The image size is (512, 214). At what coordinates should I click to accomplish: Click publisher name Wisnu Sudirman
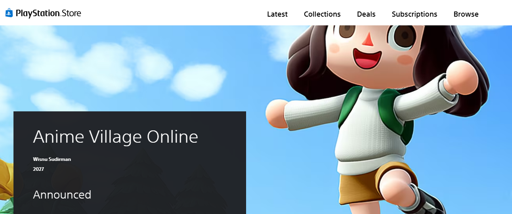click(52, 159)
